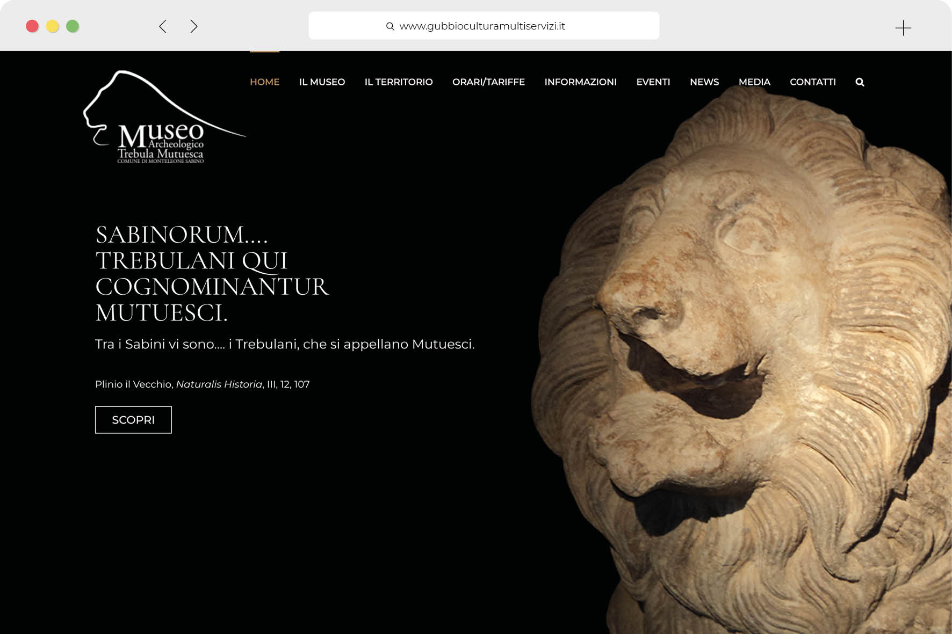The image size is (952, 634).
Task: Close the window with the red button
Action: point(32,26)
